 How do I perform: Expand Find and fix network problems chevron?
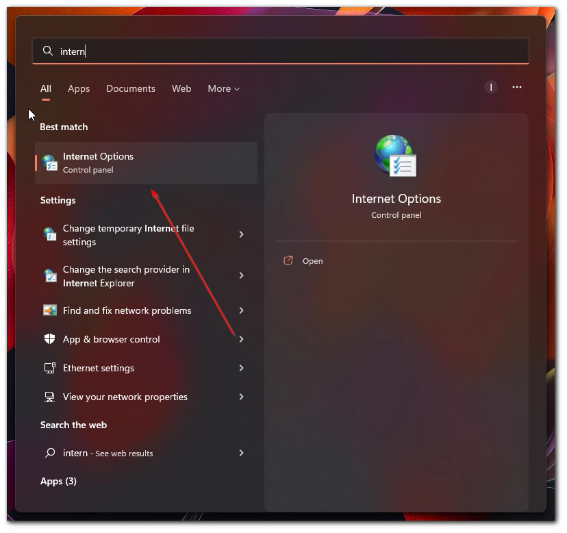tap(241, 310)
